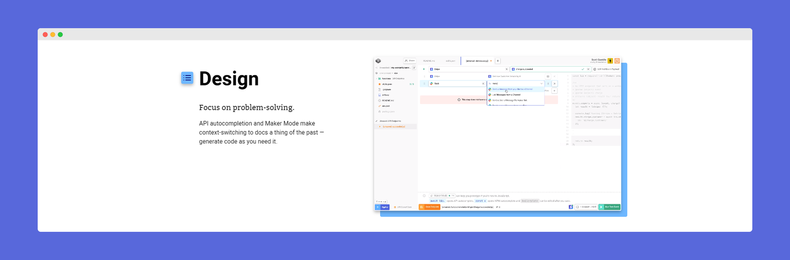Remove the Slack step with X
Screen dimensions: 790x260
483,83
